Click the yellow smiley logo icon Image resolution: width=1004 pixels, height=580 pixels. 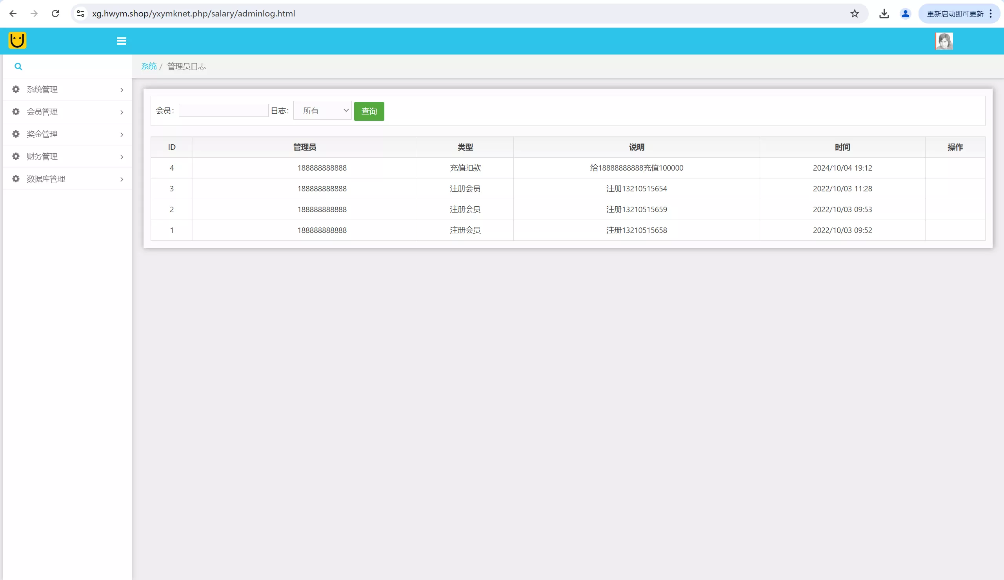[x=18, y=40]
